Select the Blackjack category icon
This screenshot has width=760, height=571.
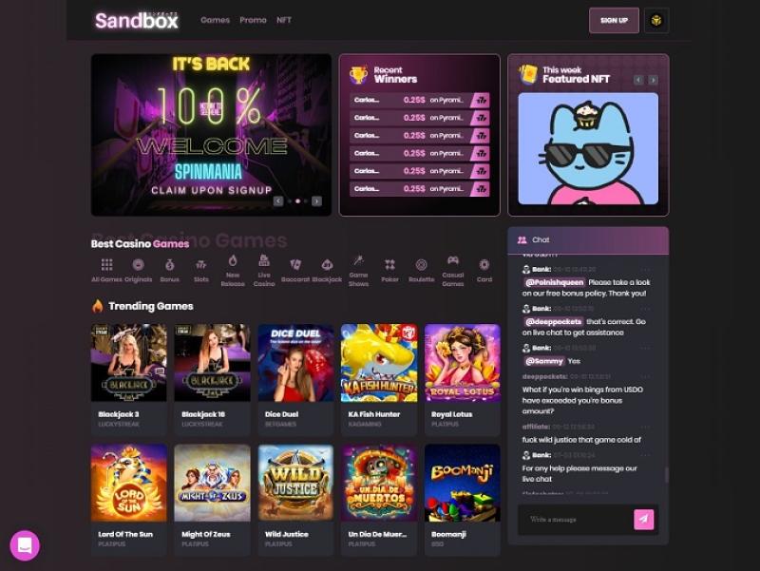tap(327, 265)
